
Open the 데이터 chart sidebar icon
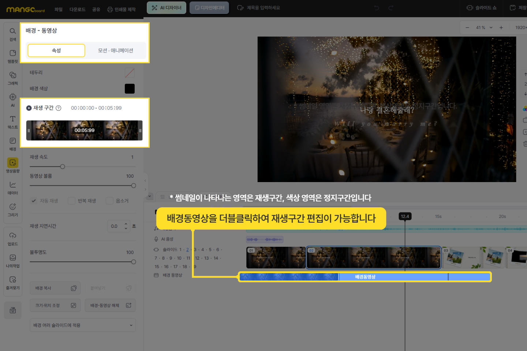point(13,187)
